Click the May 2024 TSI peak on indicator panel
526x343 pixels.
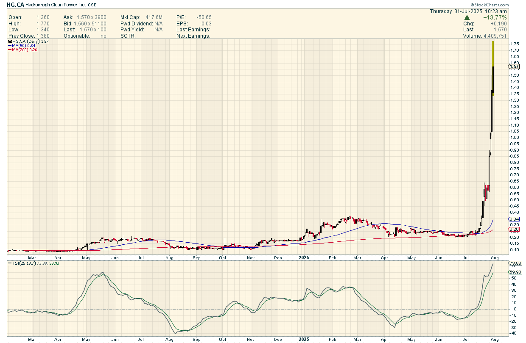[x=102, y=273]
